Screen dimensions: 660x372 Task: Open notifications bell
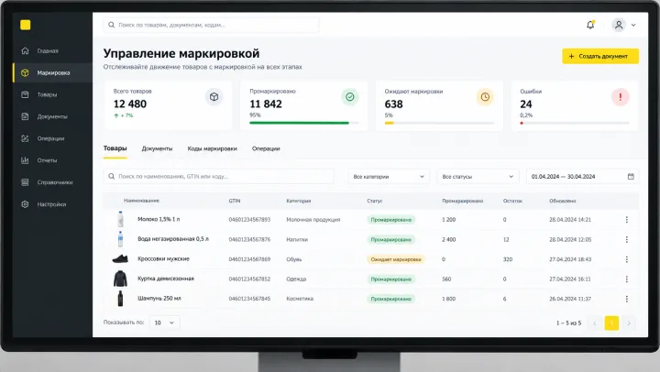coord(590,25)
